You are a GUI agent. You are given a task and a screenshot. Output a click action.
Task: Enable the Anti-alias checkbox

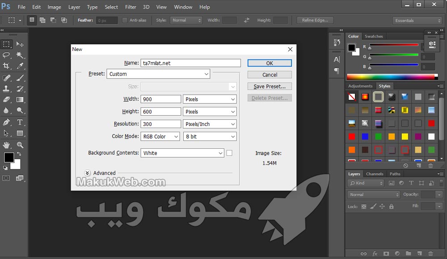(x=125, y=20)
